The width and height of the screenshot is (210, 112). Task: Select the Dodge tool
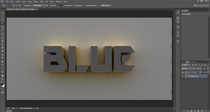pos(2,58)
